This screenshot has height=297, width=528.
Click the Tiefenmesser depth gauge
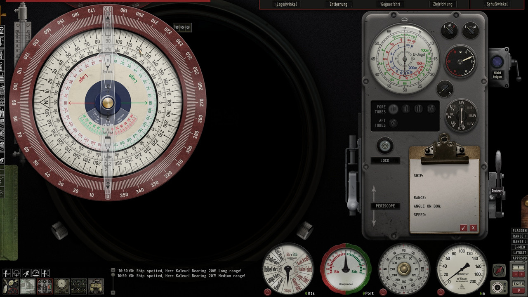click(x=462, y=269)
